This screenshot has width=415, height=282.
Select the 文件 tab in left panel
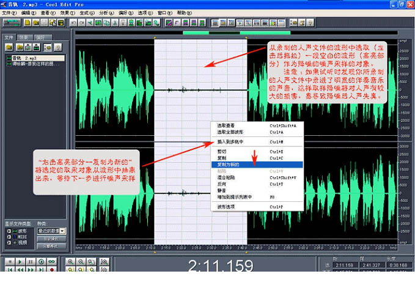(9, 37)
